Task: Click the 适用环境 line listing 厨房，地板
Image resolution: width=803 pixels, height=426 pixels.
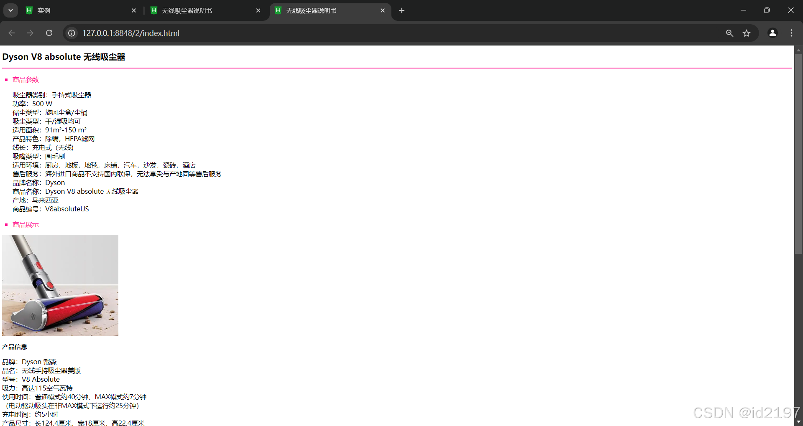Action: coord(104,165)
